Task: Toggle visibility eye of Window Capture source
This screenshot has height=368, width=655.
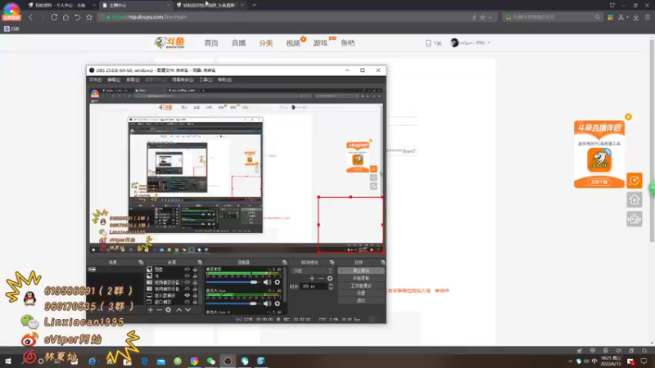Action: click(x=187, y=302)
